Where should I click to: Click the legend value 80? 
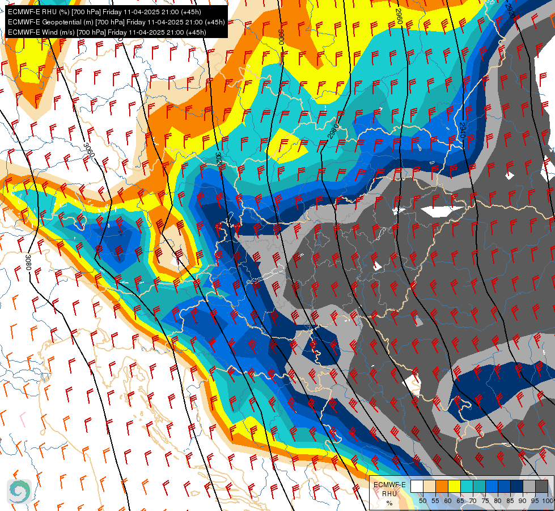498,501
